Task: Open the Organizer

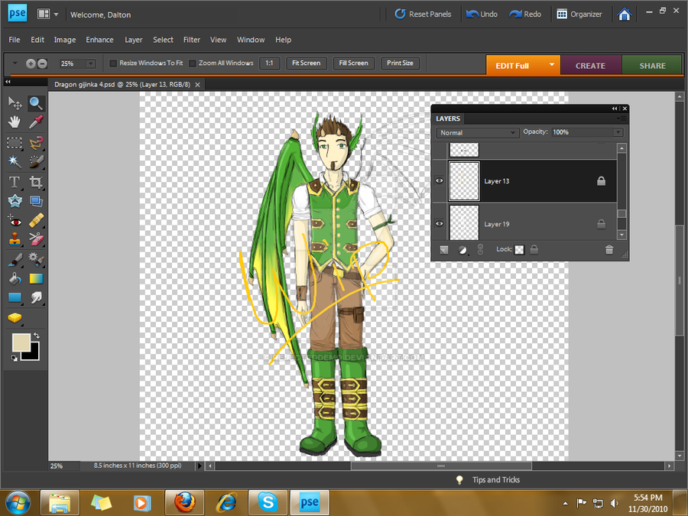Action: tap(579, 14)
